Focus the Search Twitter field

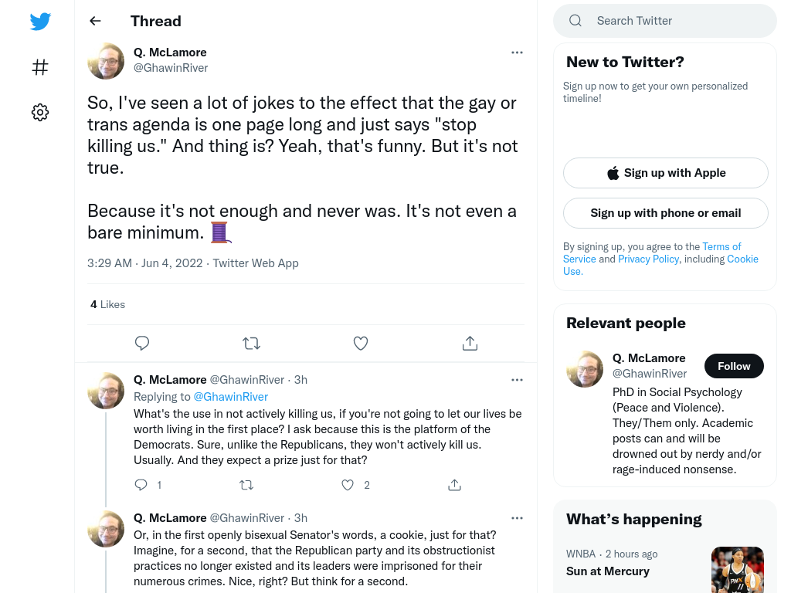coord(665,21)
